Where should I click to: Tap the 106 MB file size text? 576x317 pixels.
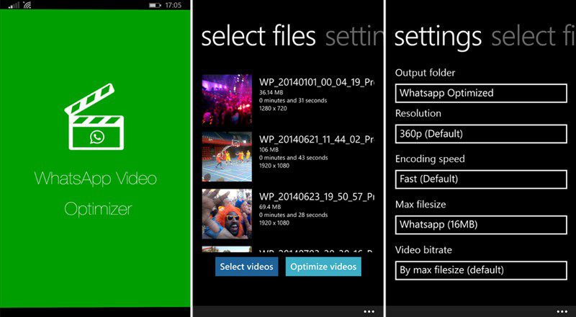269,150
